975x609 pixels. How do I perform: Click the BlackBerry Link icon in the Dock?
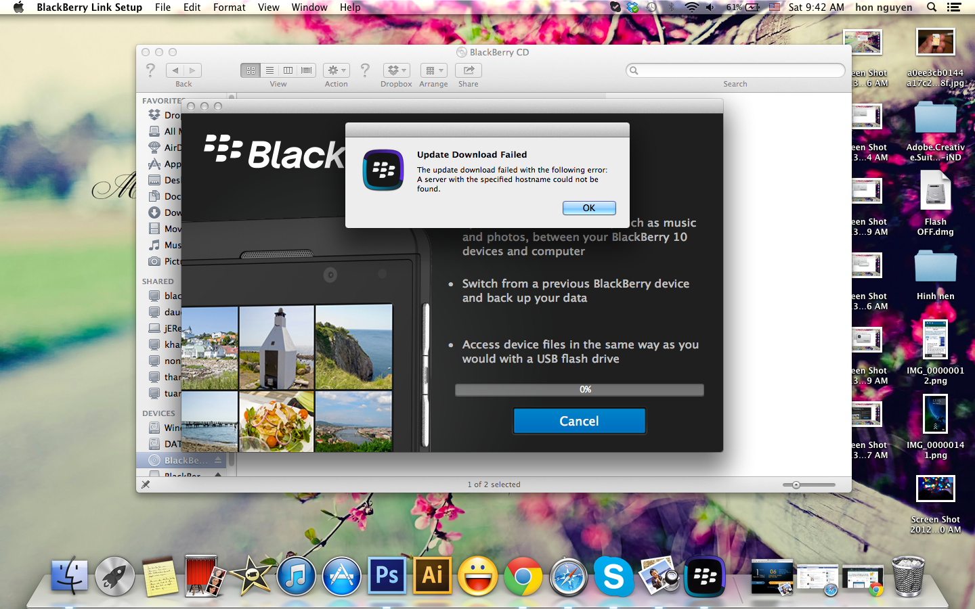coord(704,577)
